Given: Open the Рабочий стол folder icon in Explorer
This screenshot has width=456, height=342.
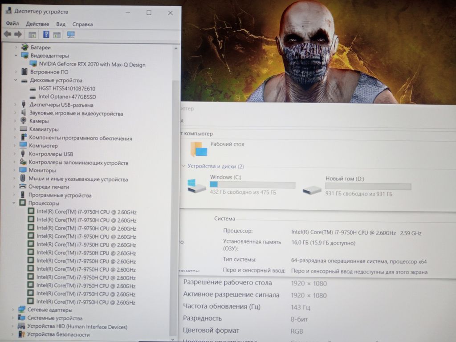Looking at the screenshot, I should click(199, 149).
